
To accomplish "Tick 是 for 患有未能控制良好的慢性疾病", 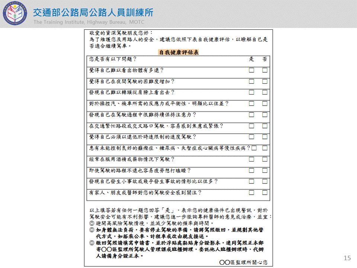I will tap(254, 148).
